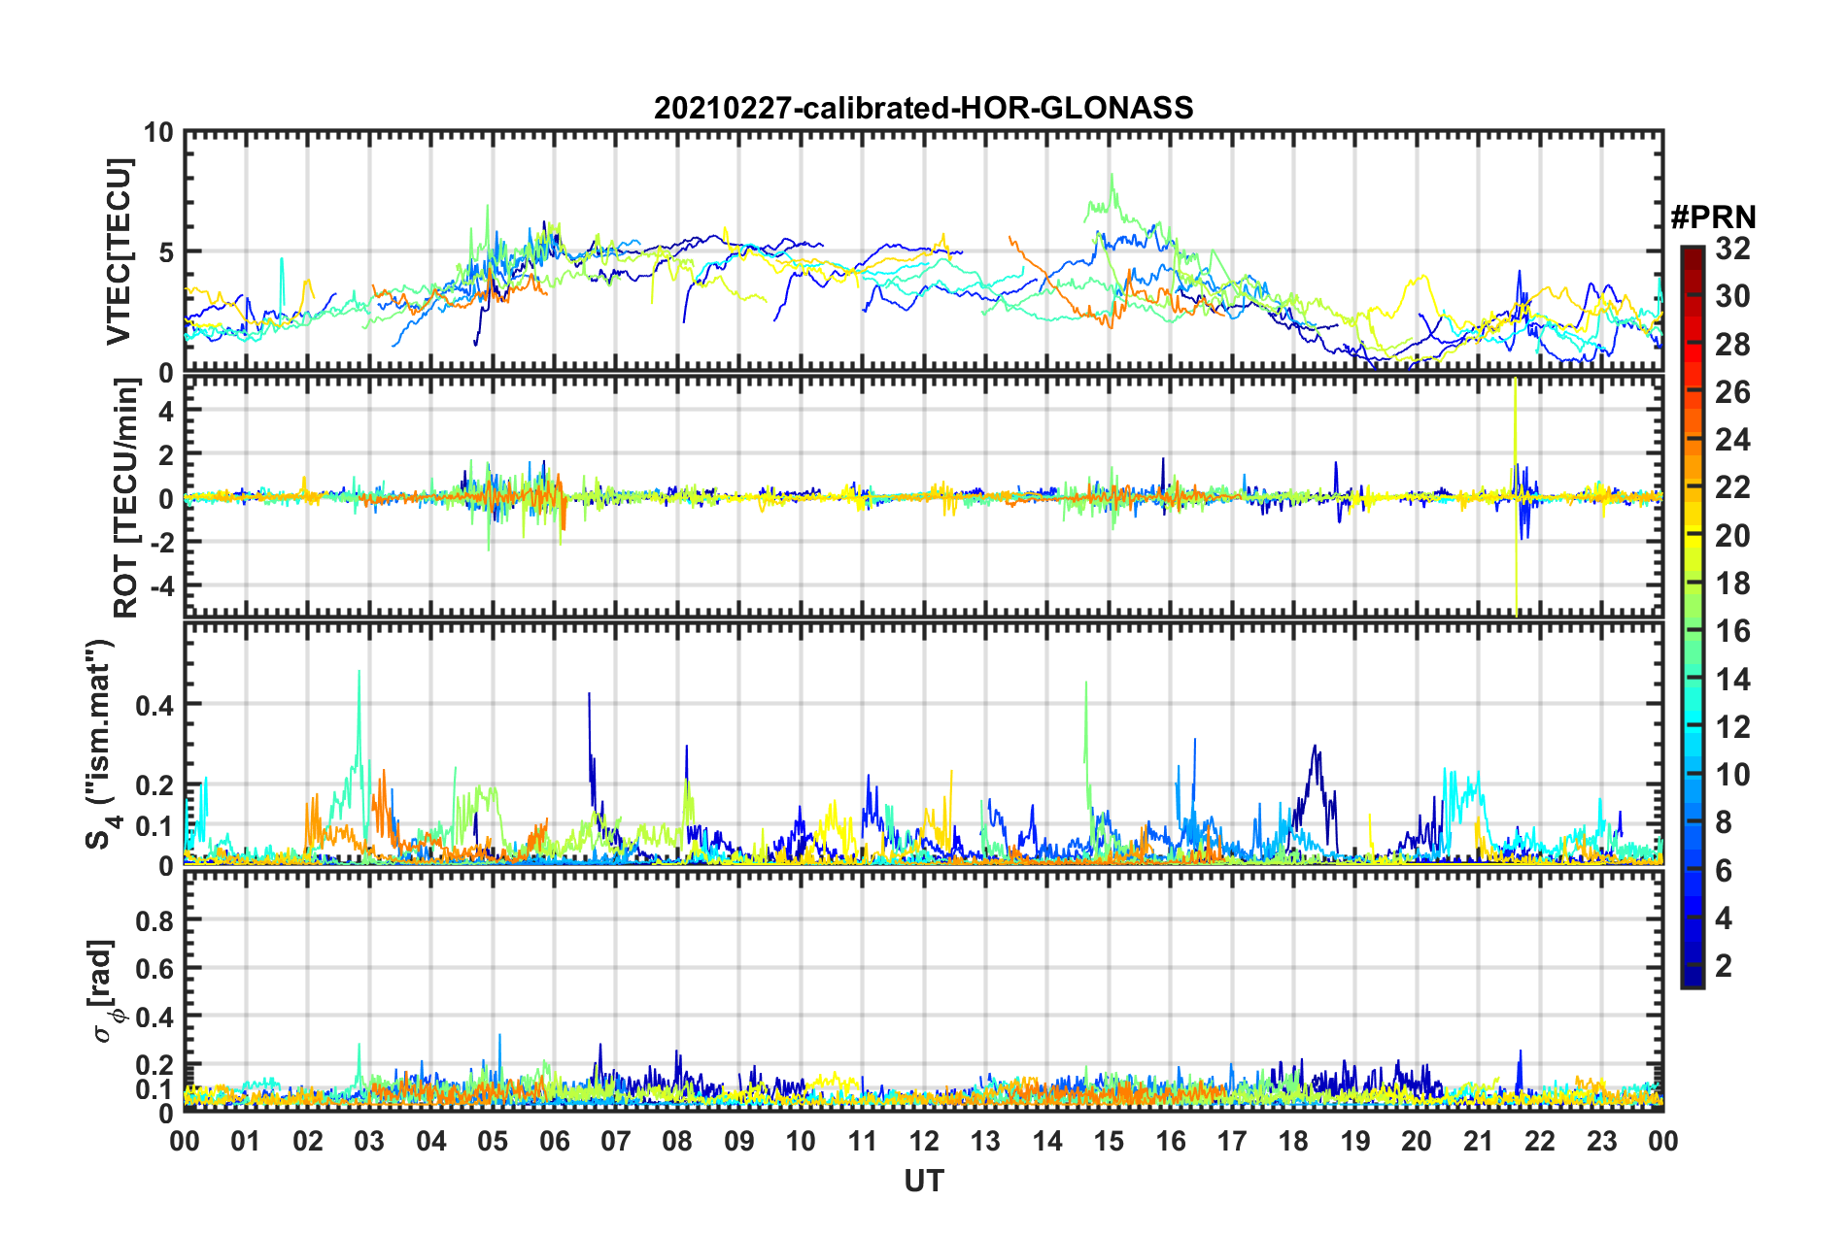Click colorbar tick label 26
Screen dimensions: 1848x1235
tap(1732, 392)
